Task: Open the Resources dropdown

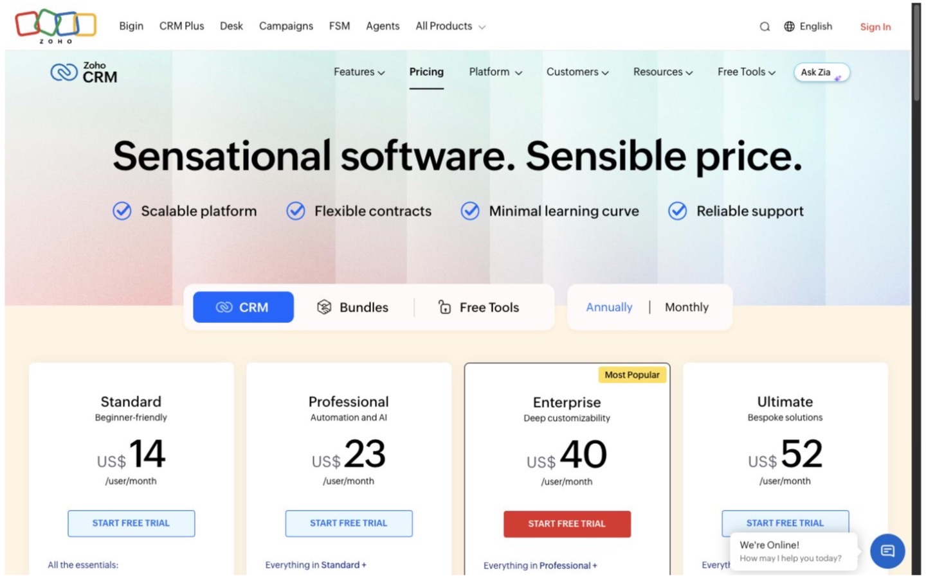Action: pos(663,72)
